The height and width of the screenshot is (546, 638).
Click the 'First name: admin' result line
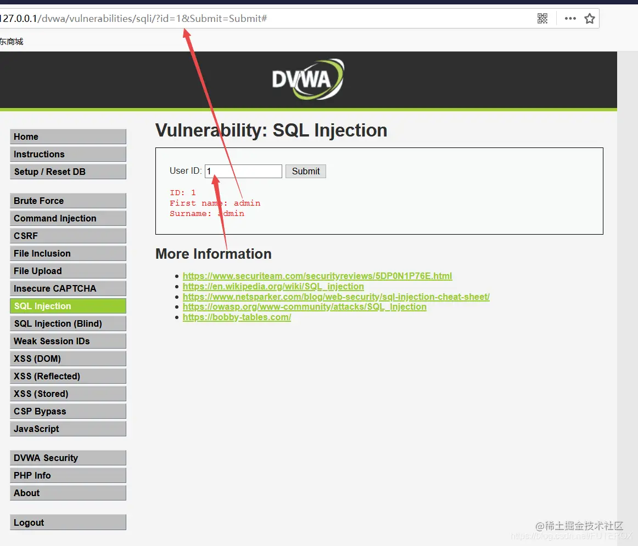click(x=215, y=203)
